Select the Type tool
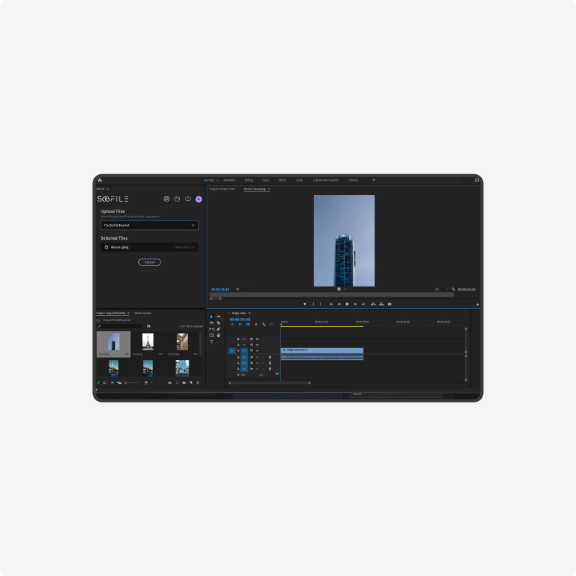This screenshot has height=576, width=576. click(x=212, y=341)
